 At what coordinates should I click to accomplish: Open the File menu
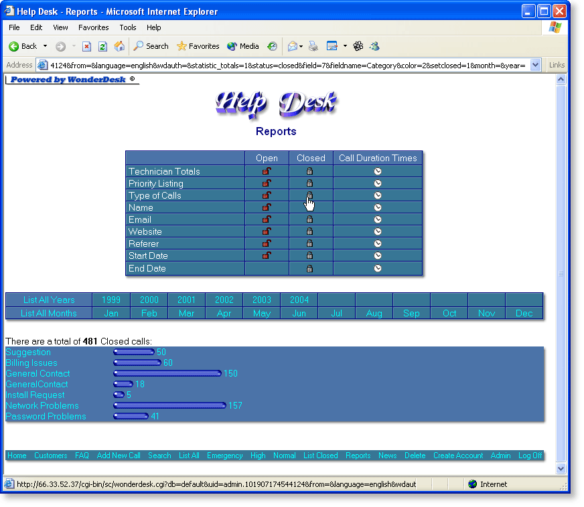[x=14, y=27]
